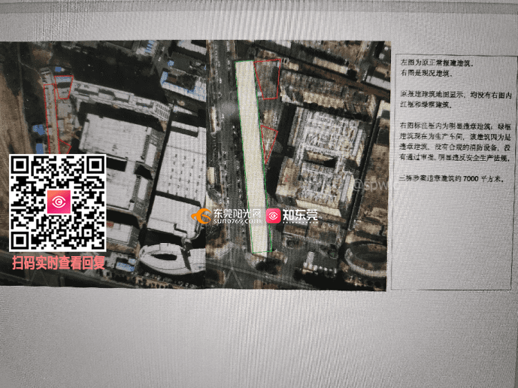This screenshot has width=518, height=388.
Task: Click the circular building at bottom right
Action: pyautogui.click(x=367, y=258)
